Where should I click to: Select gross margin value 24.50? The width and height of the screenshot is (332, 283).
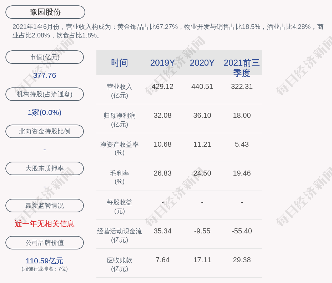202,173
